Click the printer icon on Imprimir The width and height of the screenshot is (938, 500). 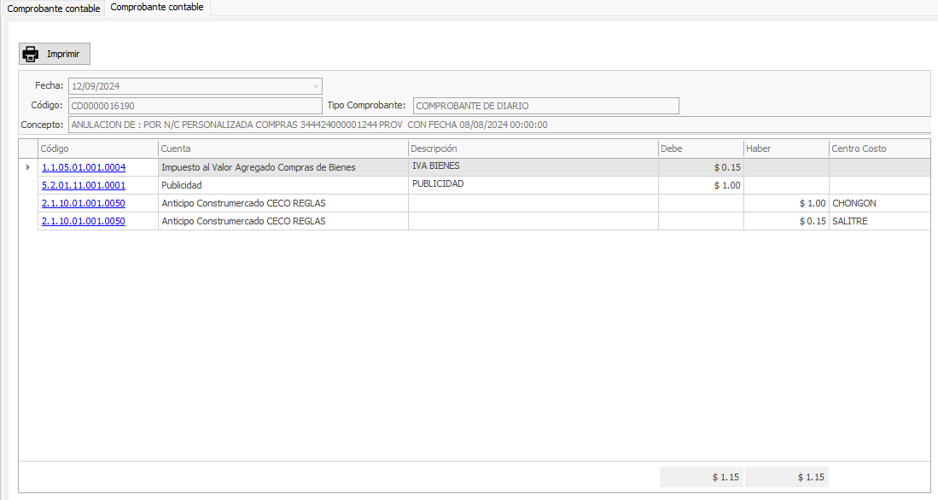click(31, 54)
